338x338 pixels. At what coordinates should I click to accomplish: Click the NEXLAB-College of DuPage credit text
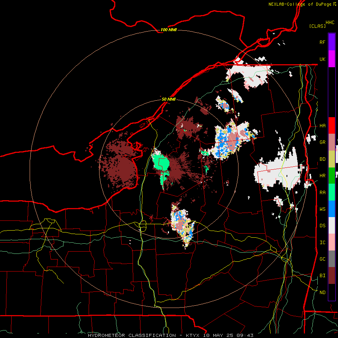pyautogui.click(x=300, y=4)
